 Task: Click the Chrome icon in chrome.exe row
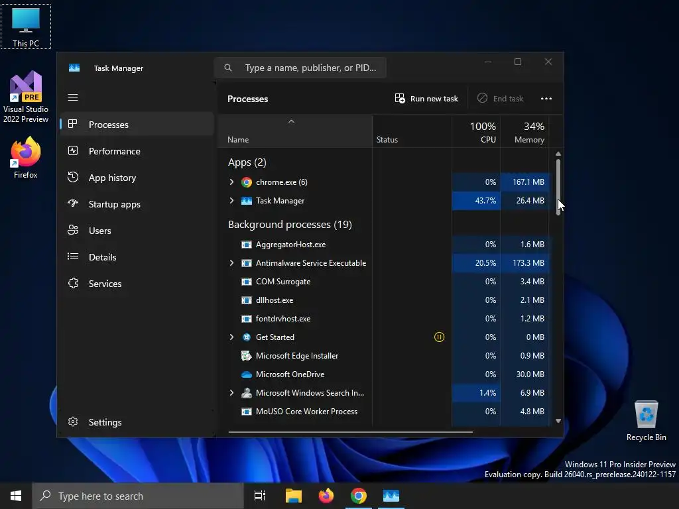click(247, 182)
